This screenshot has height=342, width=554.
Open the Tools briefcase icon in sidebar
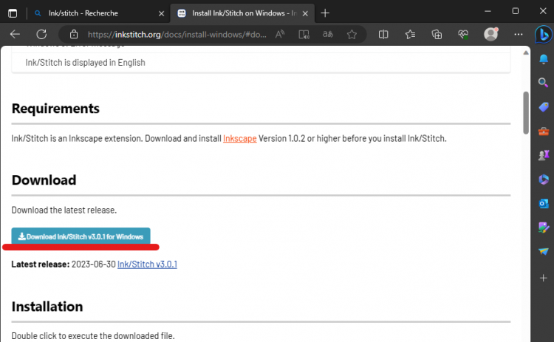pos(544,131)
